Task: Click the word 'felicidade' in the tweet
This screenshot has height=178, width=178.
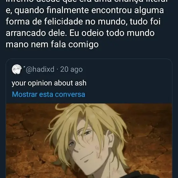Action: pyautogui.click(x=64, y=22)
